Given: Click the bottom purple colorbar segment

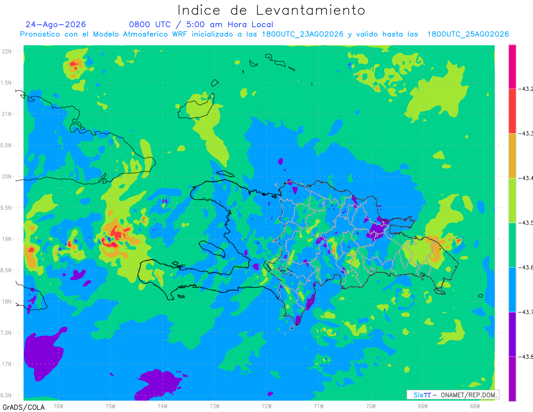Looking at the screenshot, I should pyautogui.click(x=512, y=379).
